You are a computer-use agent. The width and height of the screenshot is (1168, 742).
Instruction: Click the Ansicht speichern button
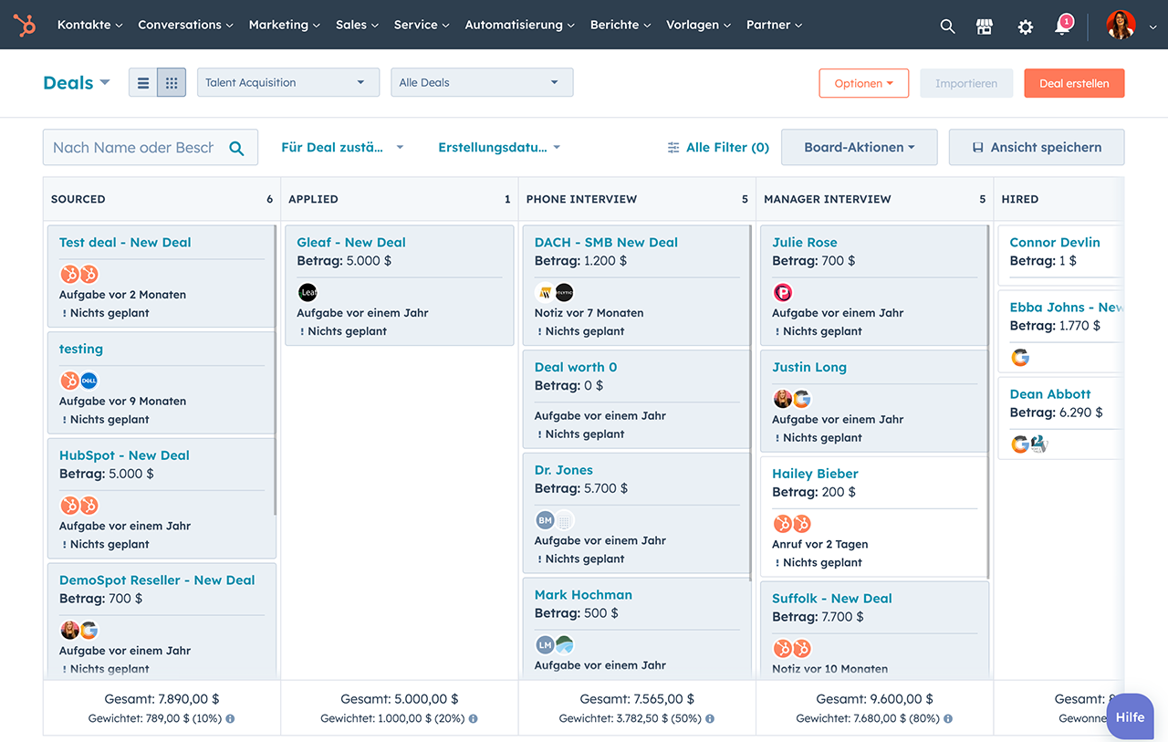point(1036,148)
